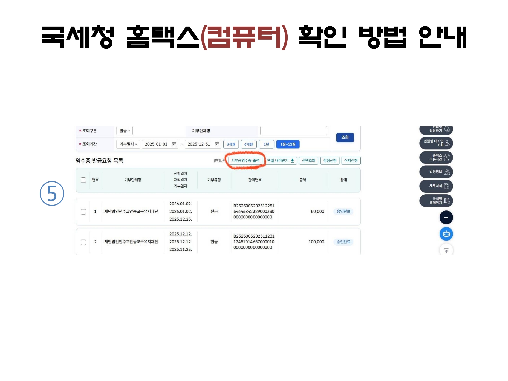Select the 1월~12월 period option
Viewport: 508px width, 381px height.
pos(288,144)
